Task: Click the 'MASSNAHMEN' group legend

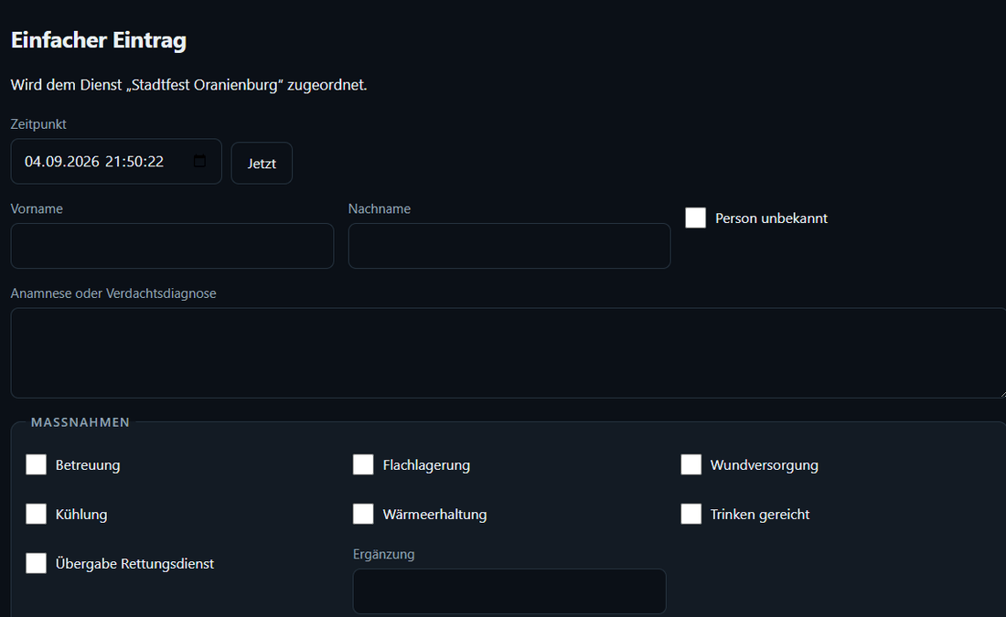Action: (80, 422)
